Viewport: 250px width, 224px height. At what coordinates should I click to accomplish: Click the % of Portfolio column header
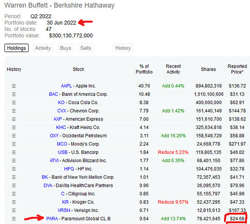tap(144, 69)
